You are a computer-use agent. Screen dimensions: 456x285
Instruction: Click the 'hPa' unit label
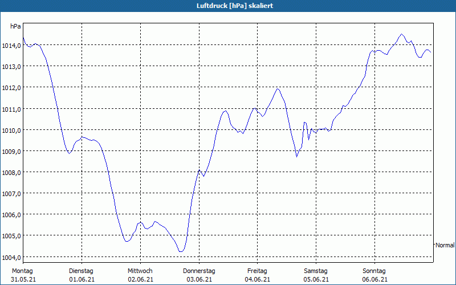(15, 26)
